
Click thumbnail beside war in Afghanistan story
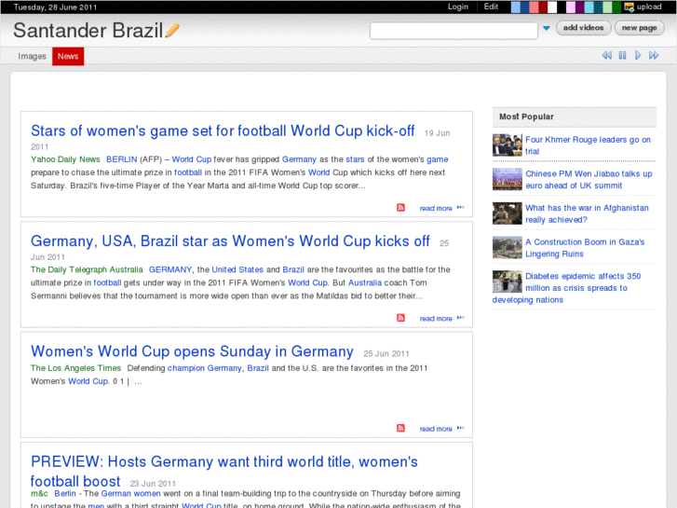508,213
